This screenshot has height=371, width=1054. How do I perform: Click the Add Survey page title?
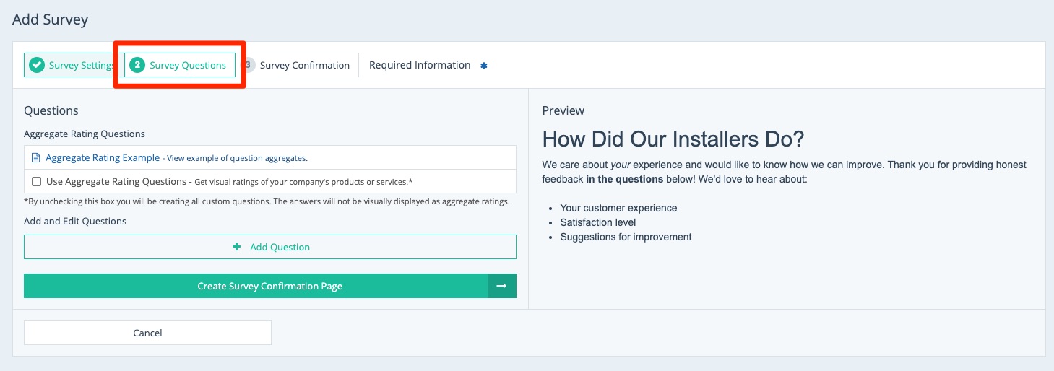coord(51,19)
